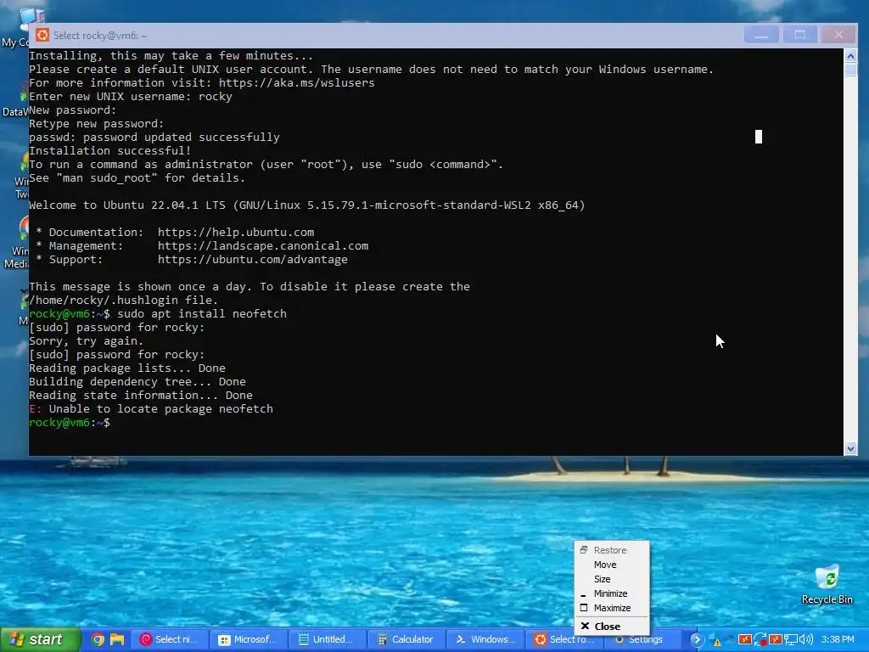The image size is (869, 652).
Task: Click the Recycle Bin desktop icon
Action: coord(827,584)
